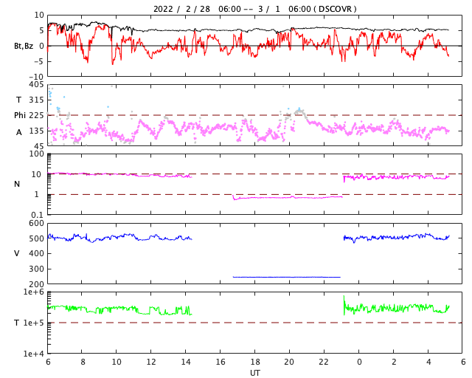
Task: Click the '0.1' tick label on density panel
Action: [x=38, y=215]
